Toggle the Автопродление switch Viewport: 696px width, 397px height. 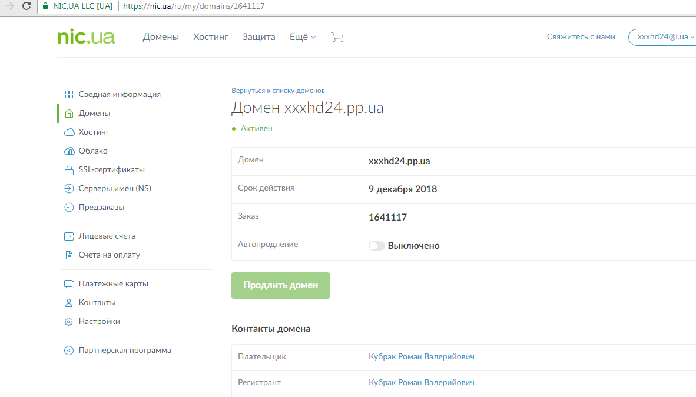click(x=377, y=246)
